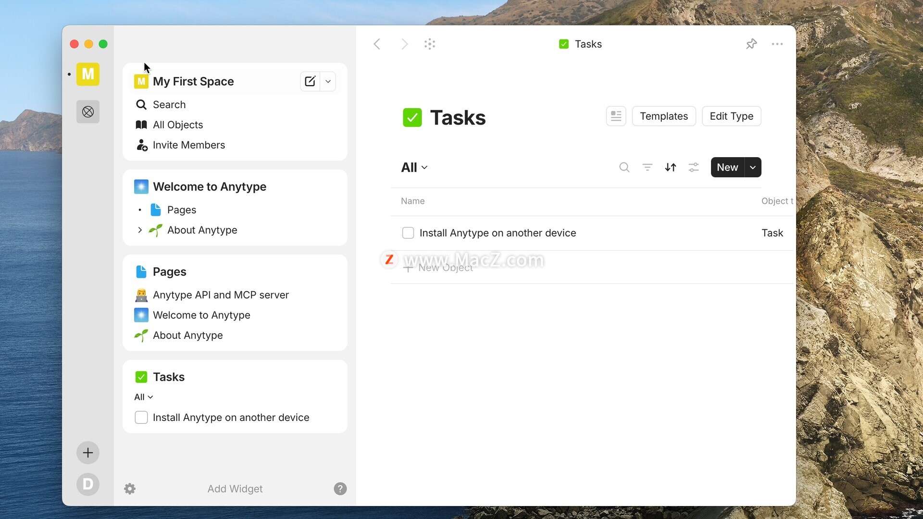Search in the Tasks set view

coord(624,167)
